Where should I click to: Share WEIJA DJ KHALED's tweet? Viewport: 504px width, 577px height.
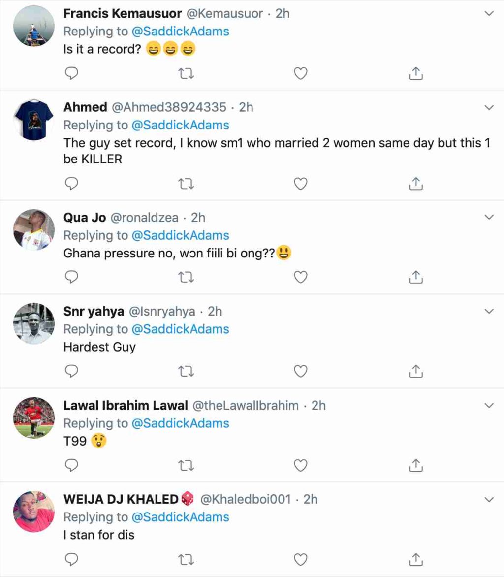[416, 559]
